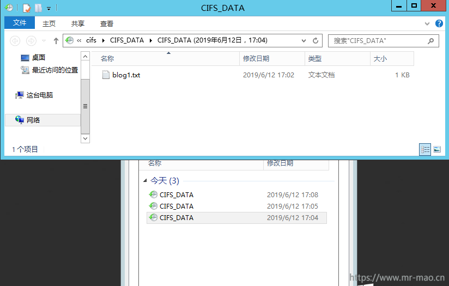The image size is (449, 286).
Task: Switch to the 共享 ribbon tab
Action: pyautogui.click(x=77, y=23)
